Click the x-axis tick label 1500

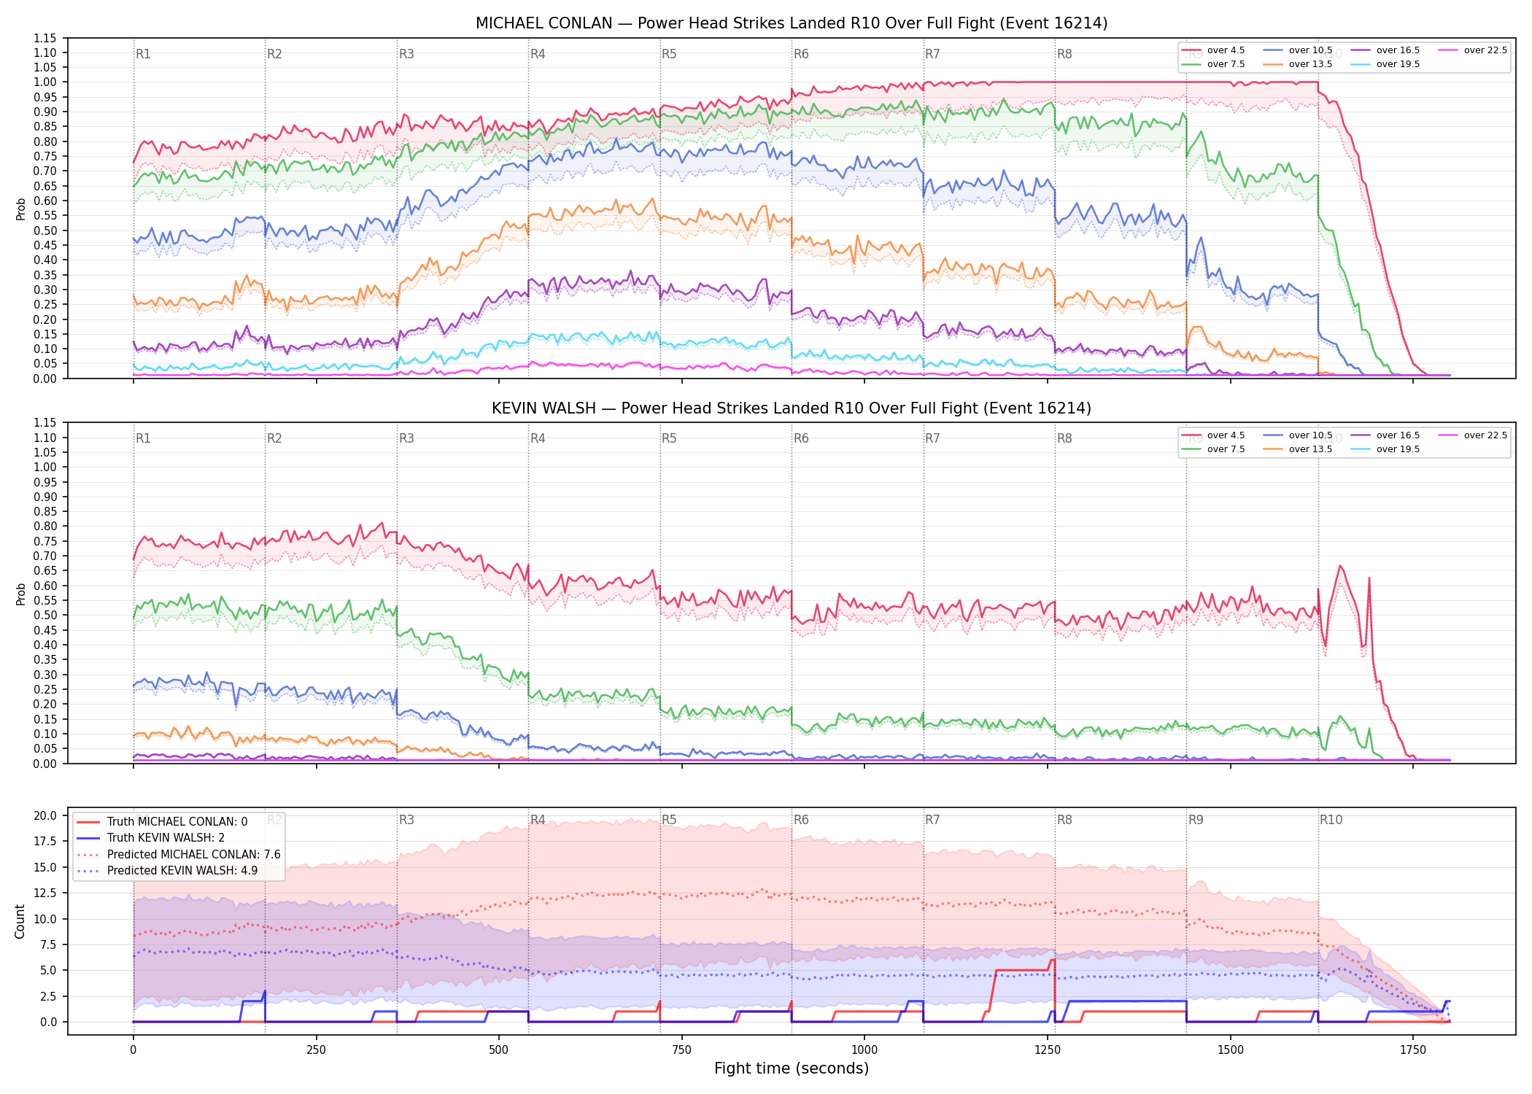coord(1231,1050)
